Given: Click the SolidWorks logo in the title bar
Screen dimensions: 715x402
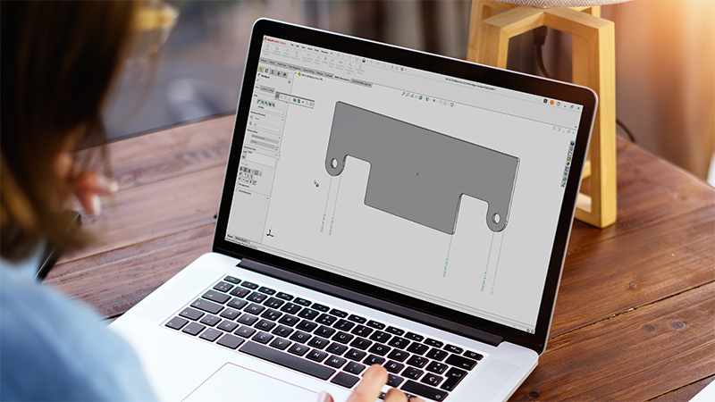Looking at the screenshot, I should [x=275, y=41].
